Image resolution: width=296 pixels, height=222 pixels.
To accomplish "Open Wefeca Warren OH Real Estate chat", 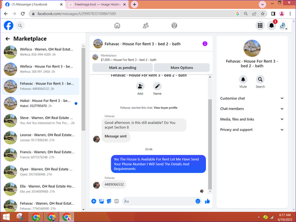I will click(41, 52).
